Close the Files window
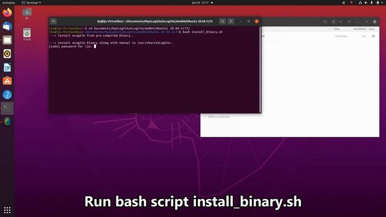 click(375, 22)
